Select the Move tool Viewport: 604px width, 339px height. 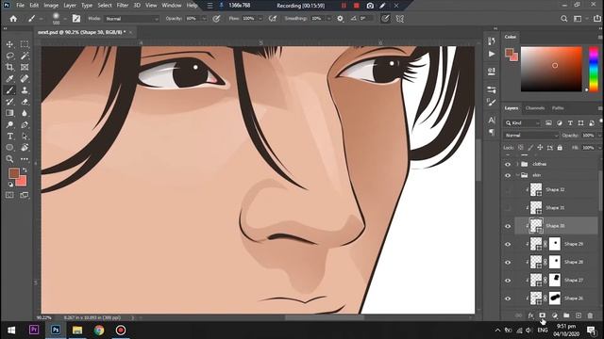[x=9, y=44]
